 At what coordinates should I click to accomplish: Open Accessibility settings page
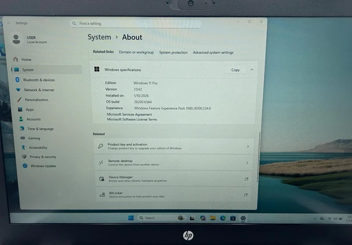click(38, 147)
